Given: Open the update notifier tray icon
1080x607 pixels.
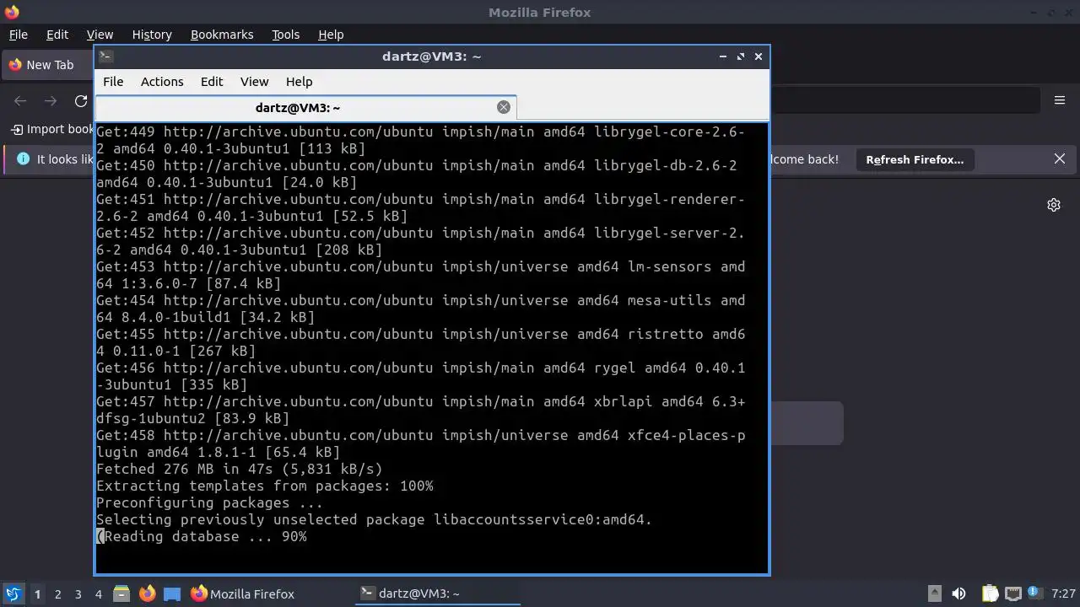Looking at the screenshot, I should (x=1034, y=594).
